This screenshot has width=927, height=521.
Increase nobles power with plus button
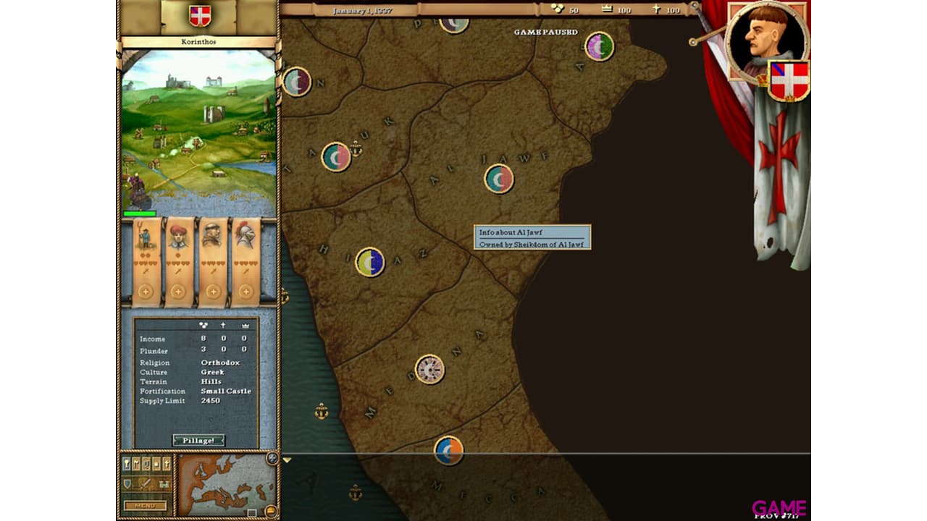246,292
